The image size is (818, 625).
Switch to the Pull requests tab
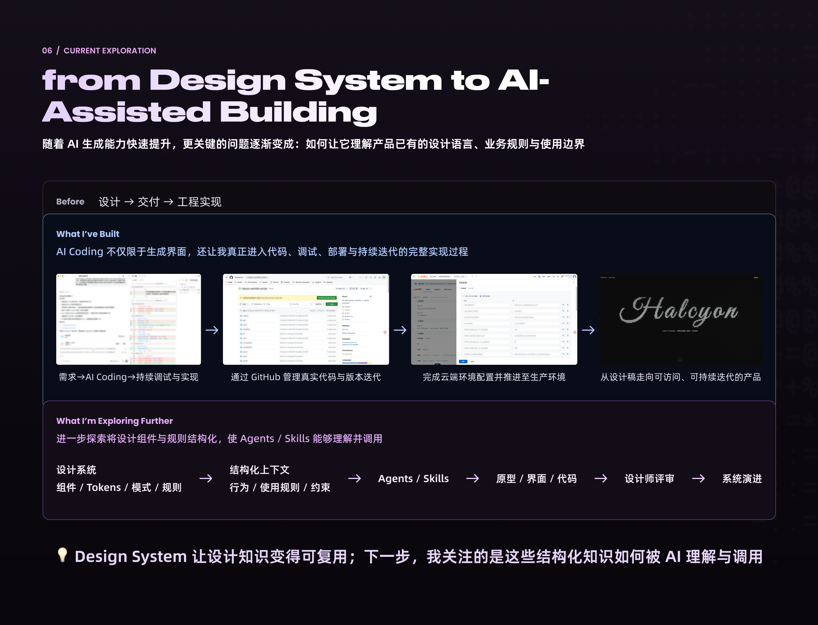(251, 282)
